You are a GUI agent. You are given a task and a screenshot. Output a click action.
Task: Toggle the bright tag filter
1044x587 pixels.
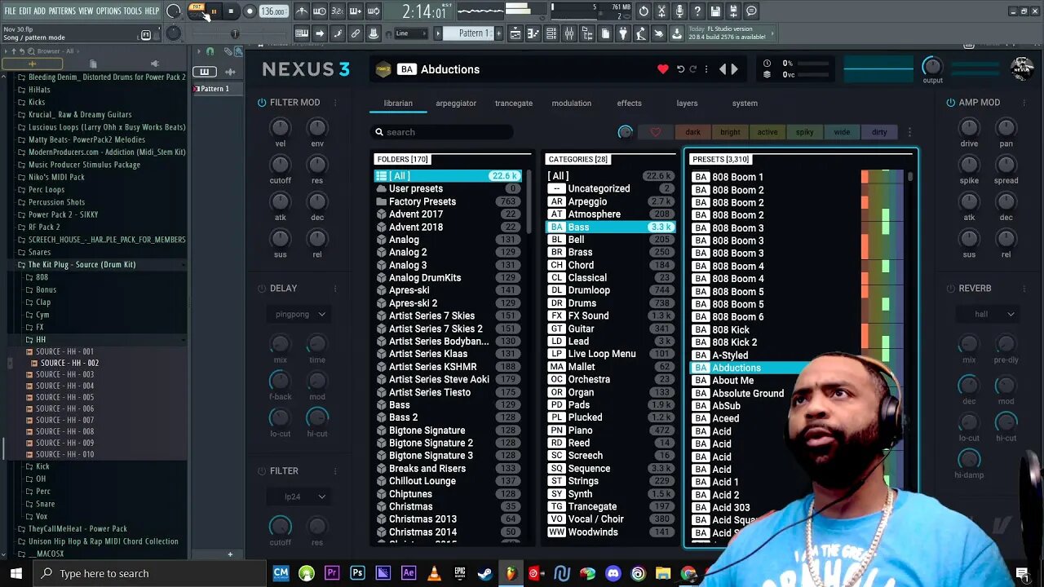pyautogui.click(x=730, y=132)
